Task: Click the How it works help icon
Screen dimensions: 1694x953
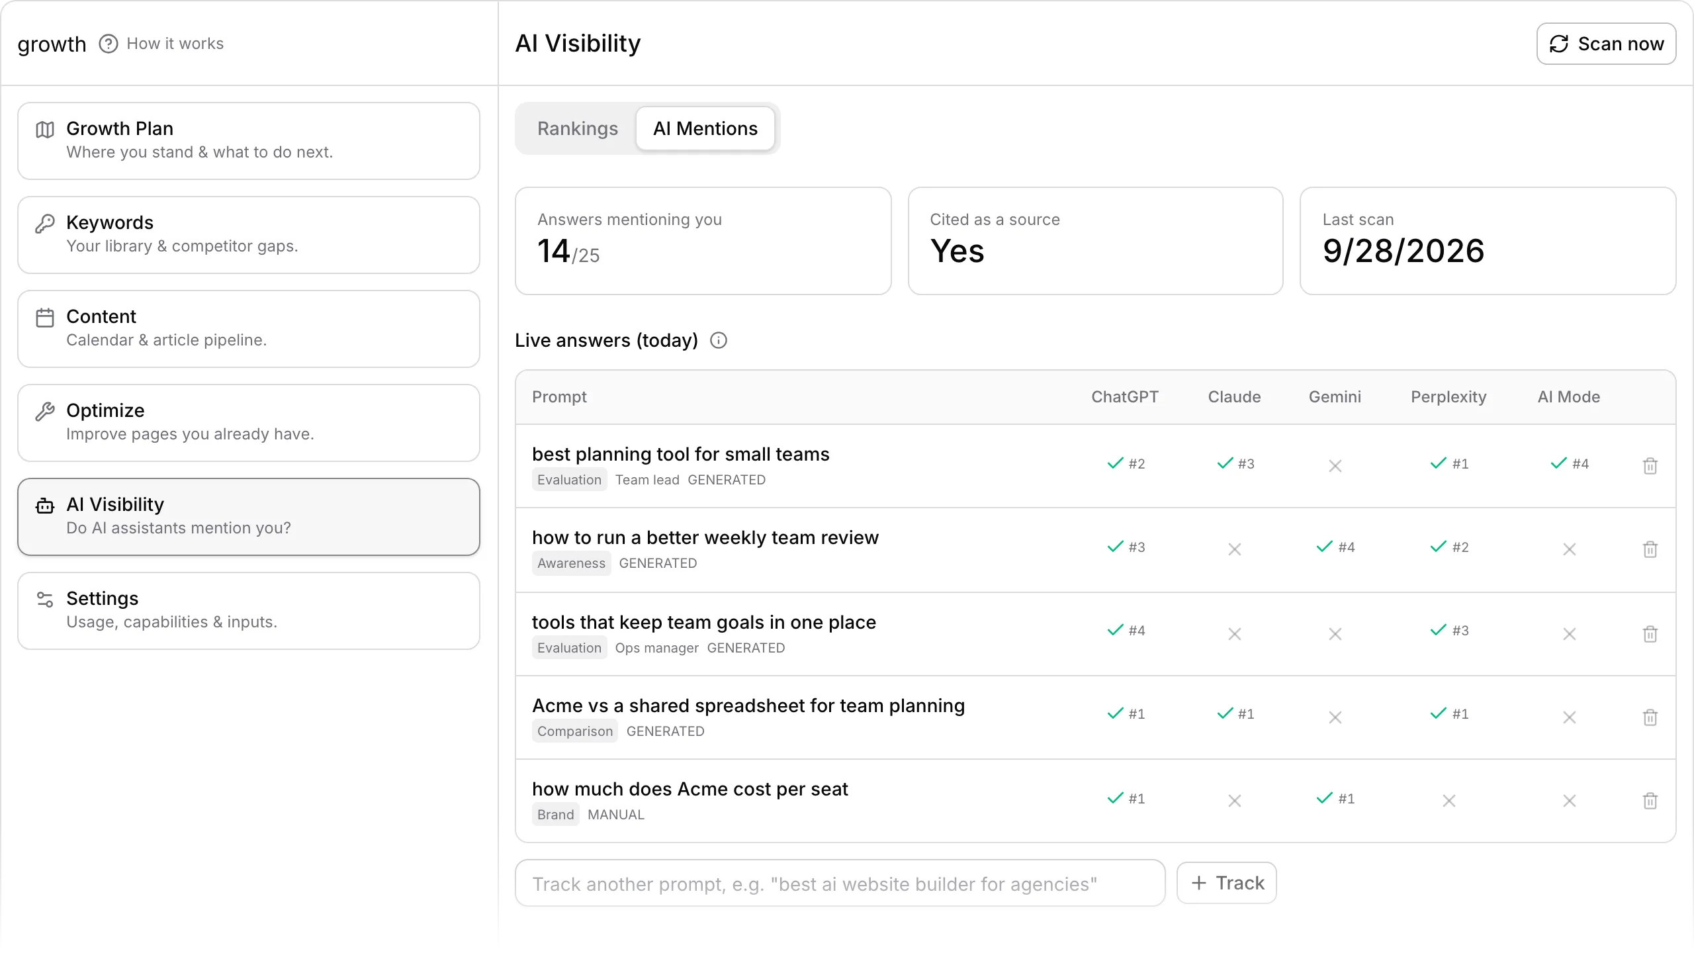Action: point(109,44)
